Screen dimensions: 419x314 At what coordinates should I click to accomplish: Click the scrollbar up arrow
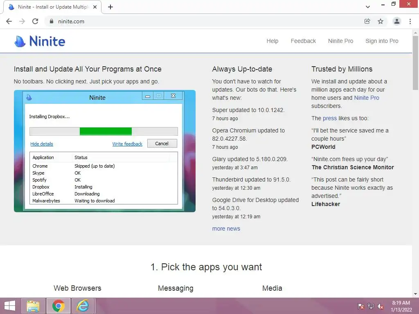tap(415, 33)
